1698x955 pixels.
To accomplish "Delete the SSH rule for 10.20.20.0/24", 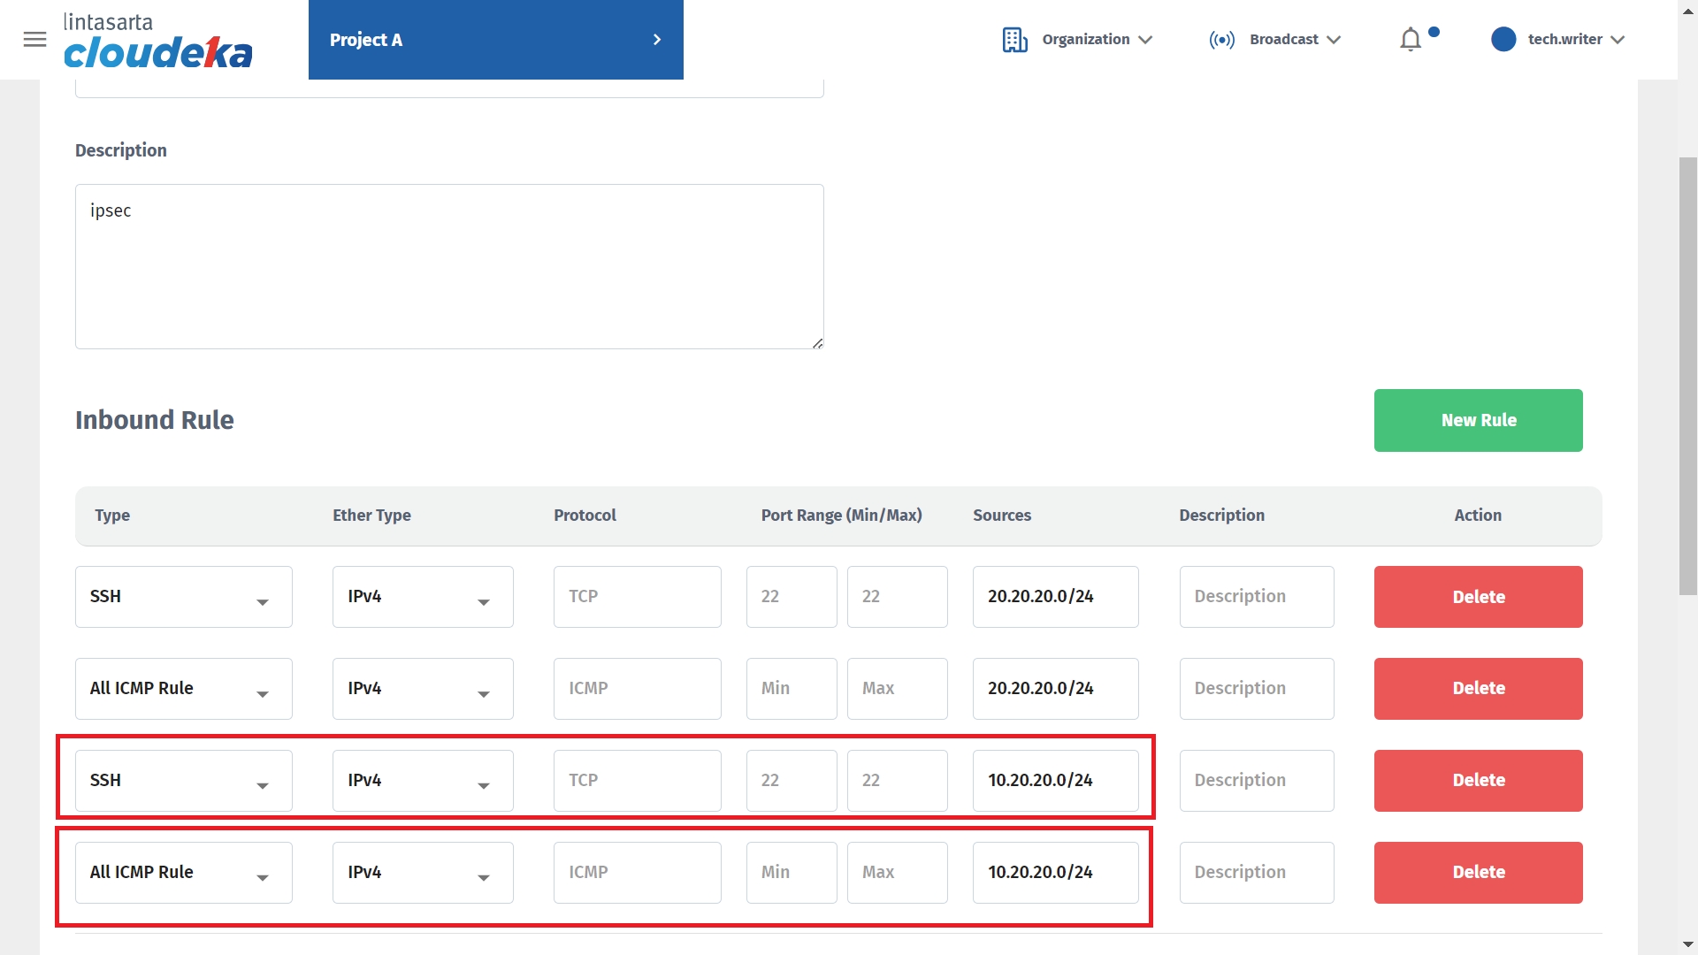I will tap(1478, 781).
